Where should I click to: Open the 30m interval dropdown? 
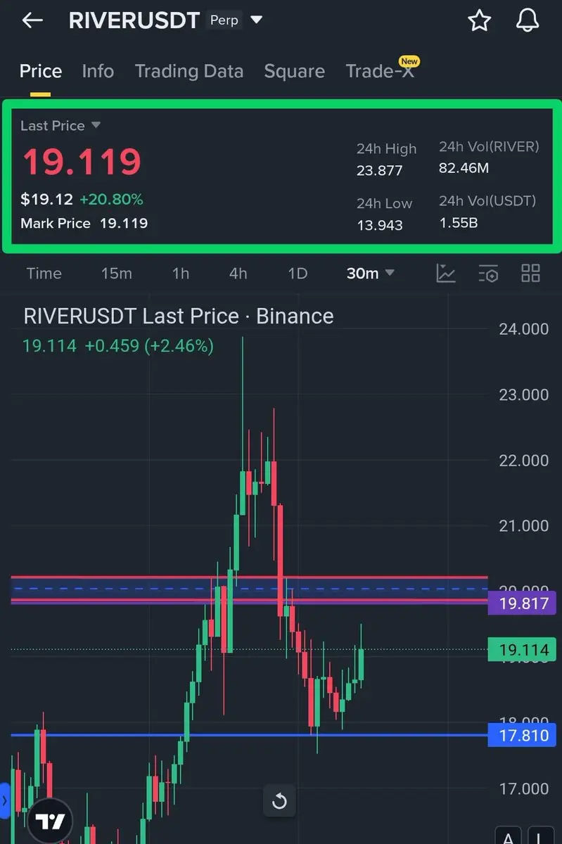point(370,274)
